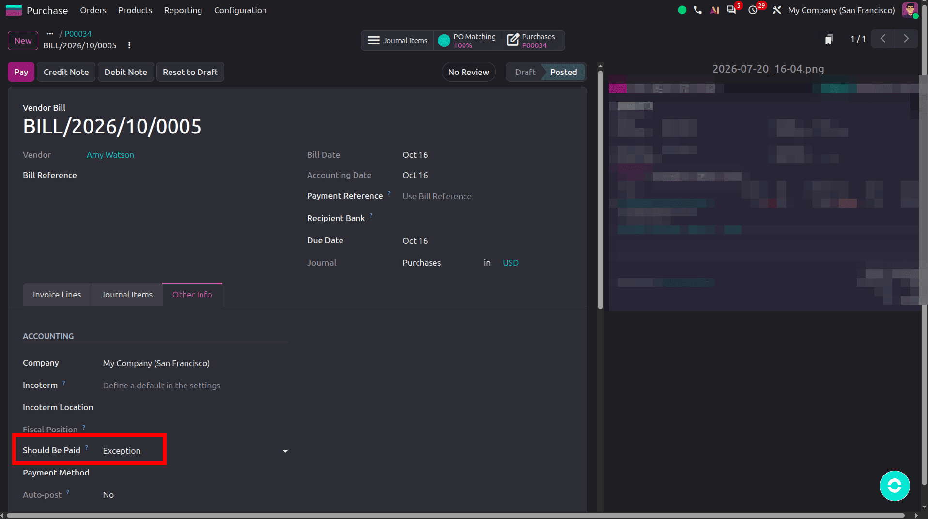Image resolution: width=928 pixels, height=519 pixels.
Task: Click the Credit Note button
Action: (x=66, y=72)
